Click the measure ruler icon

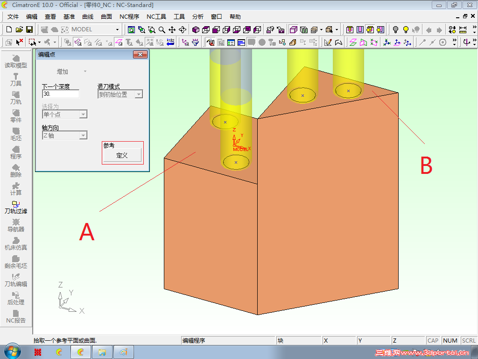(463, 29)
